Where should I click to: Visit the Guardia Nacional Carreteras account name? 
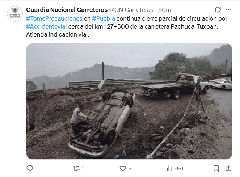(67, 10)
